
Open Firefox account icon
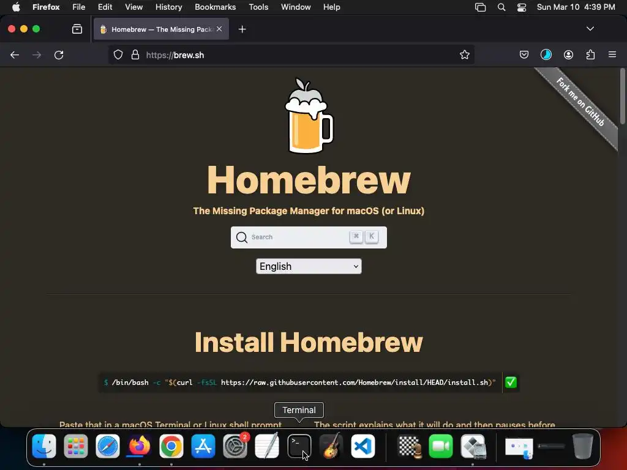tap(568, 54)
